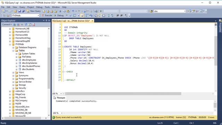The width and height of the screenshot is (222, 125).
Task: Collapse the ITVDNdb database node
Action: (x=10, y=44)
